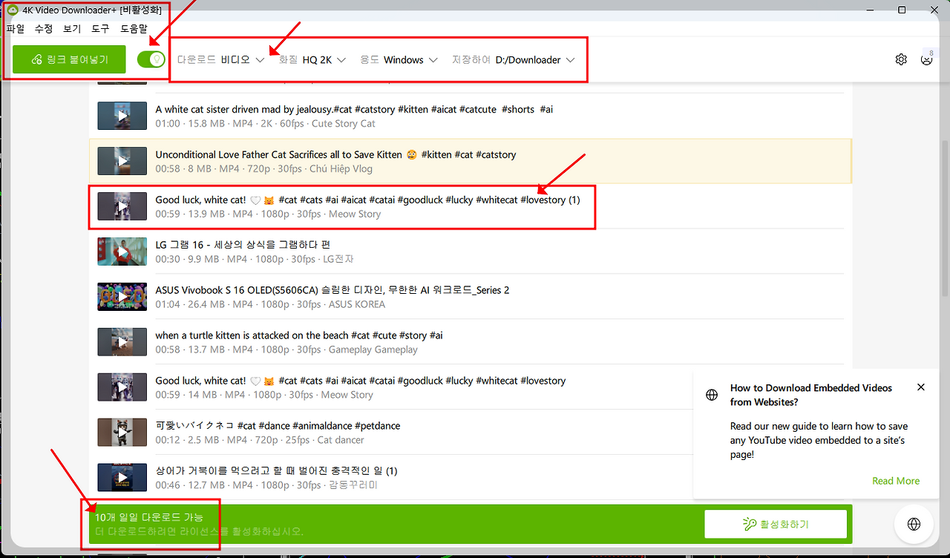Click the link icon inside 링크 붙여넣기 button
This screenshot has width=950, height=558.
[x=38, y=59]
